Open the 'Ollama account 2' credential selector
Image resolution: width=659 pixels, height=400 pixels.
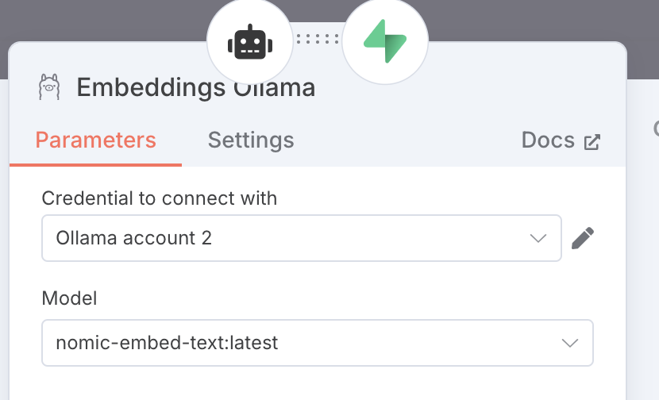(302, 238)
